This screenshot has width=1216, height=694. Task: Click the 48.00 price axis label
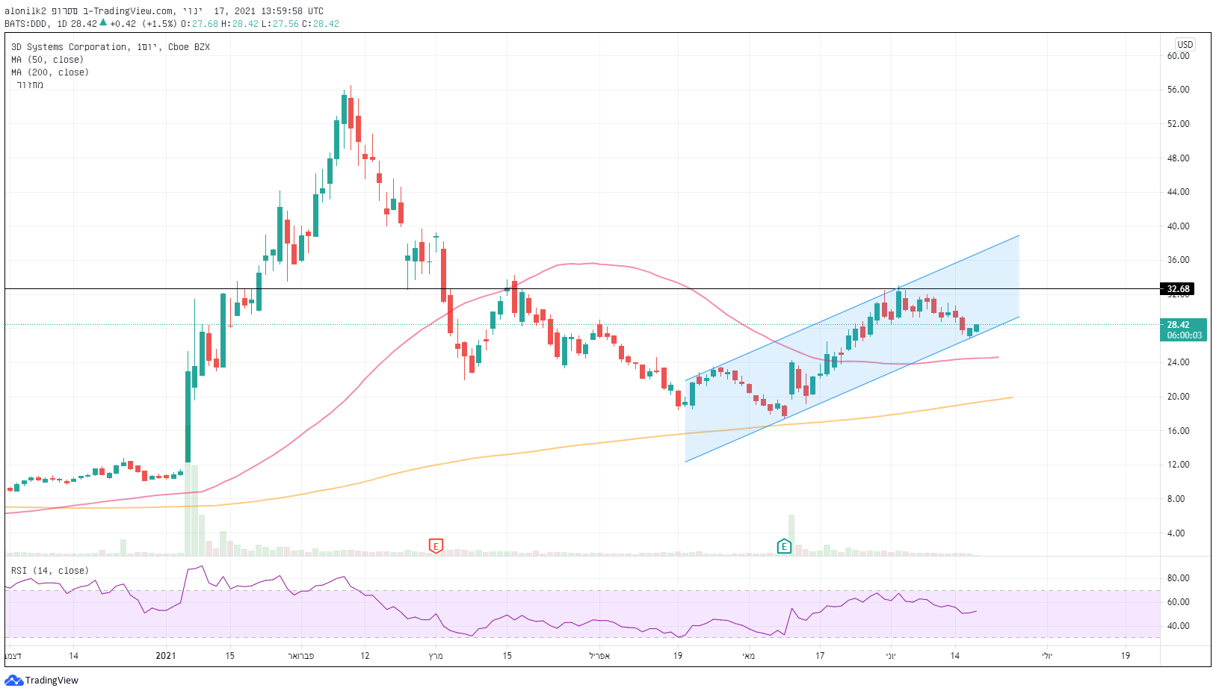pyautogui.click(x=1178, y=158)
